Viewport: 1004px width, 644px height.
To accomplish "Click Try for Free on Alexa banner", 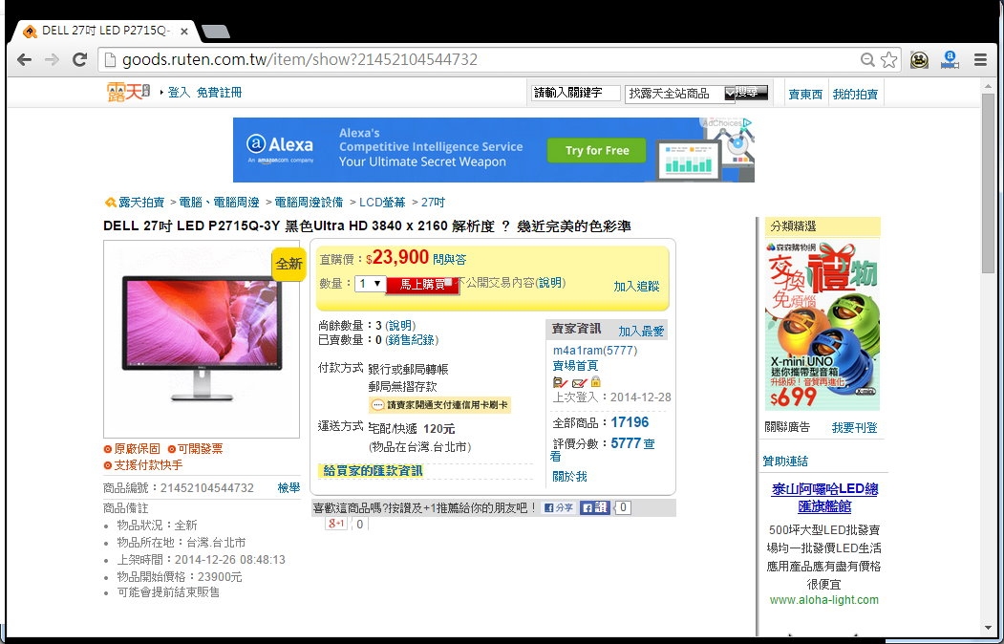I will [597, 150].
